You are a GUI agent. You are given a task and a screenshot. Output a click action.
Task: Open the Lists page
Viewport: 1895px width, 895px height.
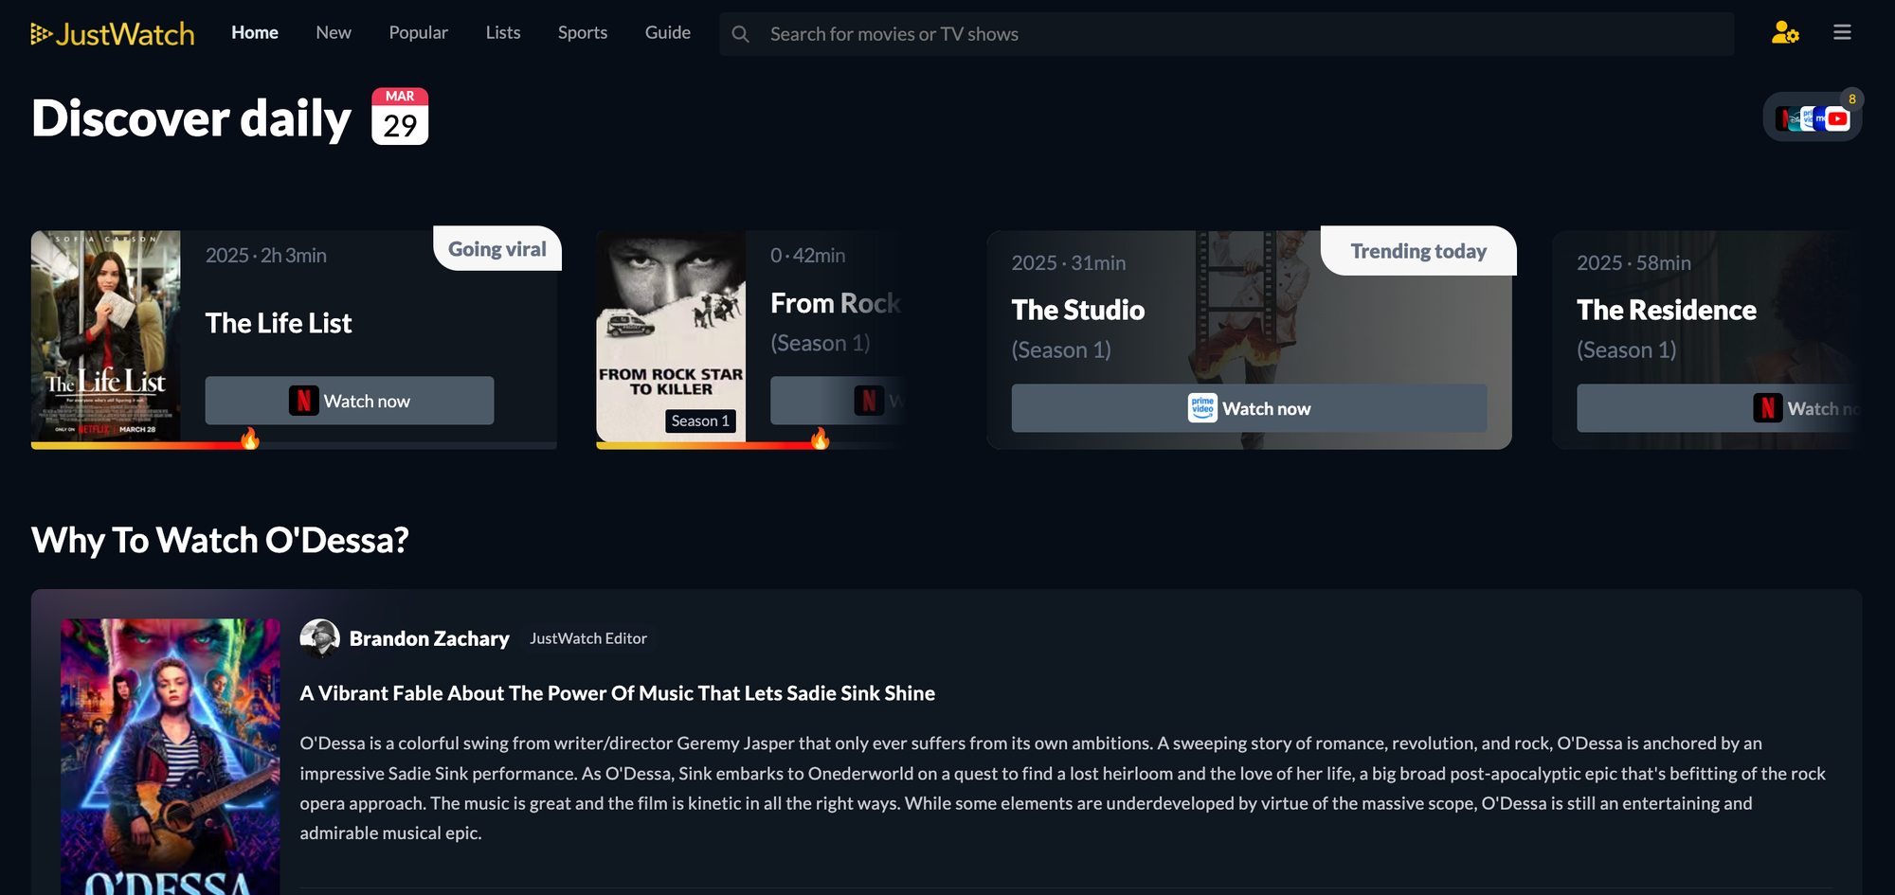click(503, 33)
